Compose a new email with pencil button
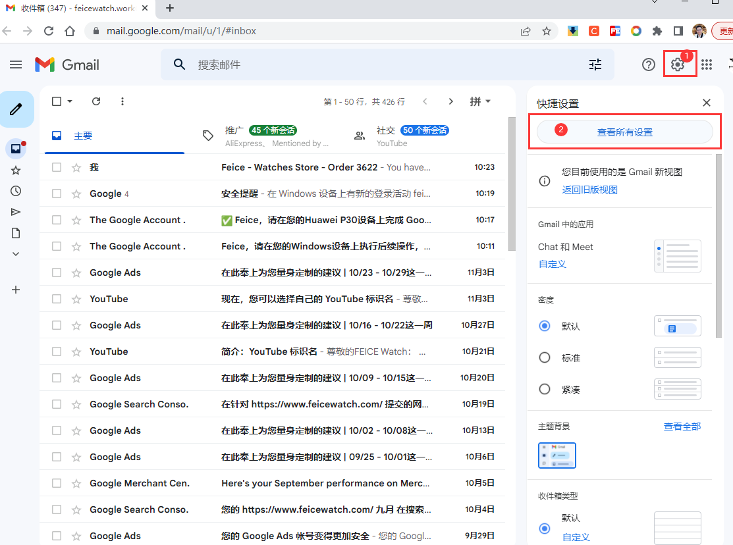Screen dimensions: 733x545 point(16,109)
